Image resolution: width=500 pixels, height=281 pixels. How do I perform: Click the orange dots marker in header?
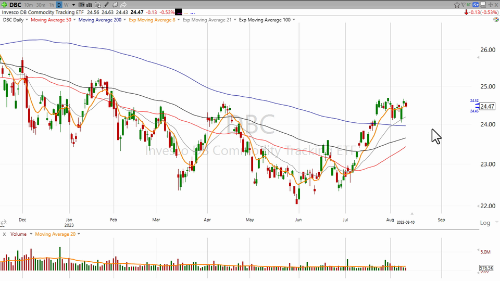pos(186,13)
